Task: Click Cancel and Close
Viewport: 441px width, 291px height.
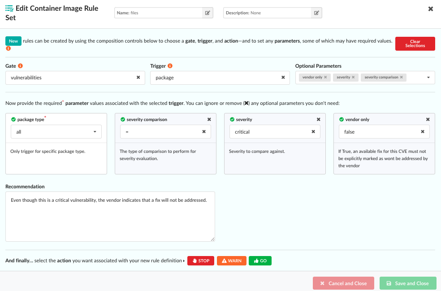Action: coord(343,283)
